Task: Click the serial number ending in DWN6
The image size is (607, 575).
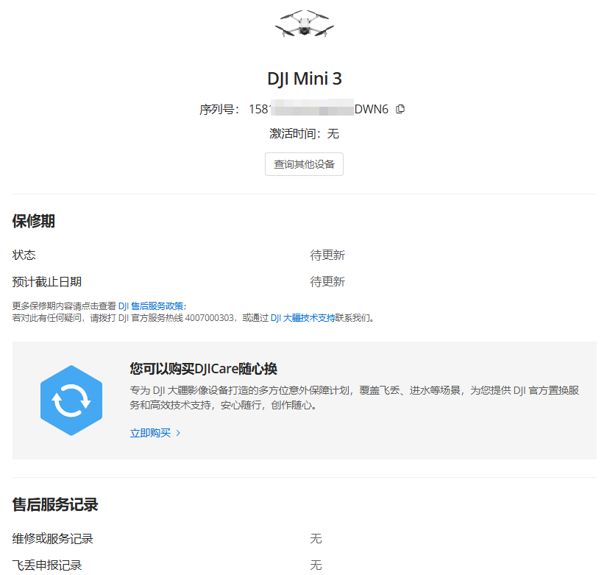Action: pos(319,109)
